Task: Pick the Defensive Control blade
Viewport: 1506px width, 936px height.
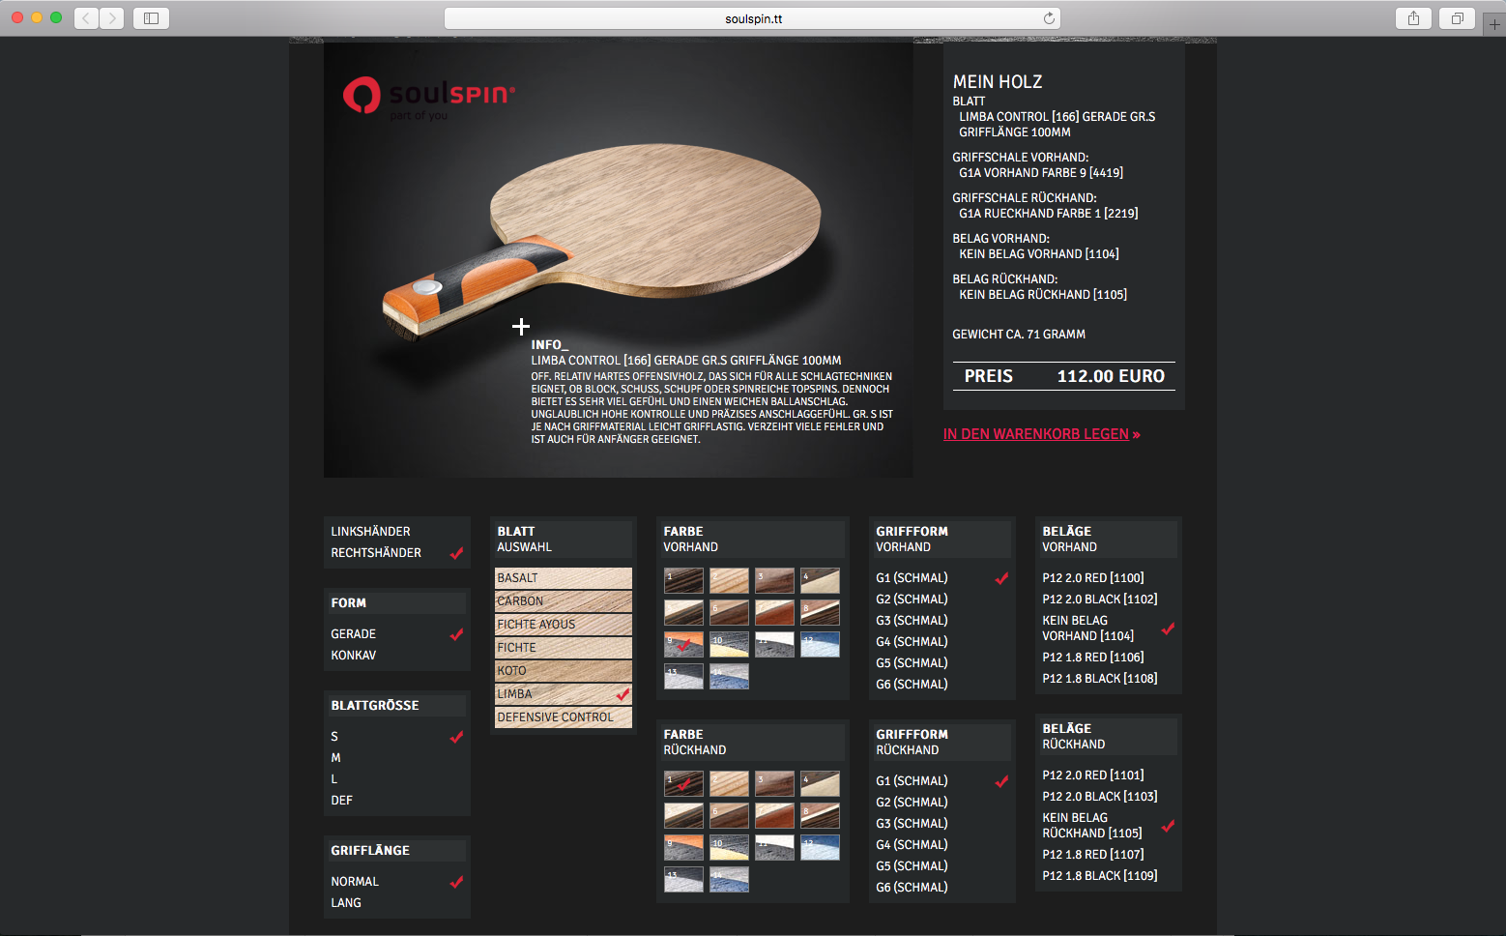Action: pos(564,717)
